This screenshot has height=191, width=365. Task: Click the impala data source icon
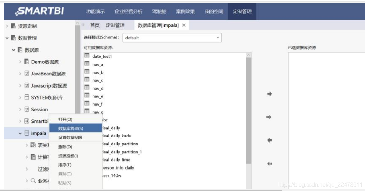[x=27, y=133]
